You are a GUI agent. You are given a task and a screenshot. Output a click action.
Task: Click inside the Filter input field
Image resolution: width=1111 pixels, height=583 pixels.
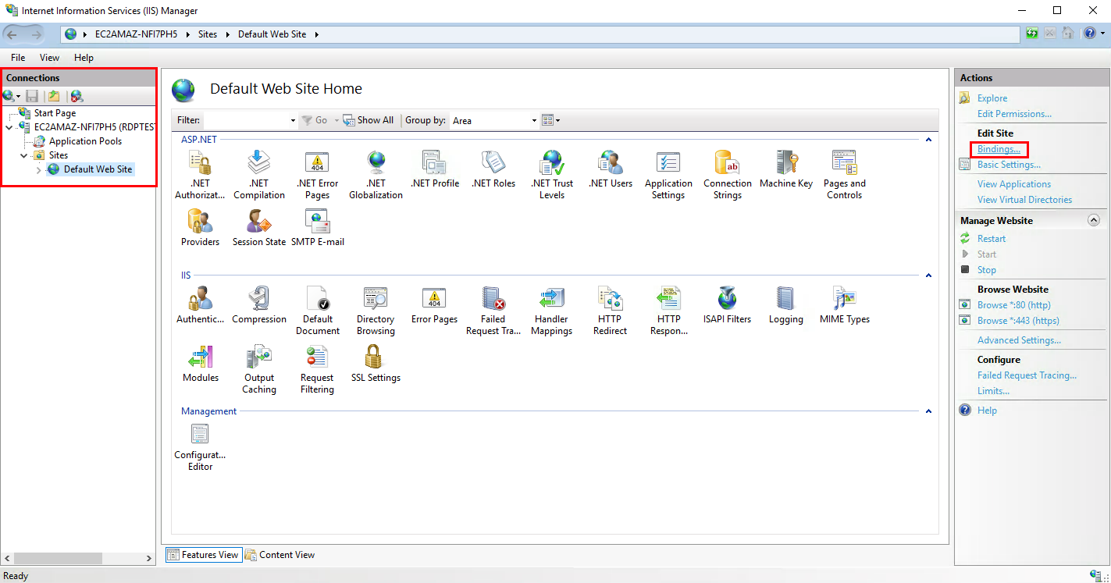pyautogui.click(x=246, y=121)
